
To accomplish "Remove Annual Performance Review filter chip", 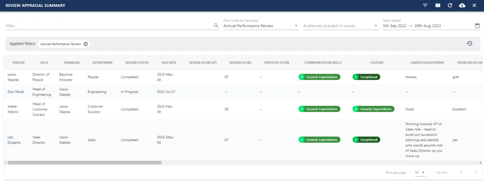I will 86,44.
